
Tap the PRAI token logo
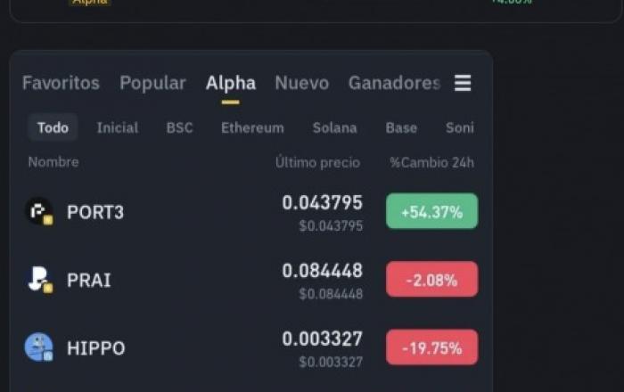pyautogui.click(x=39, y=280)
